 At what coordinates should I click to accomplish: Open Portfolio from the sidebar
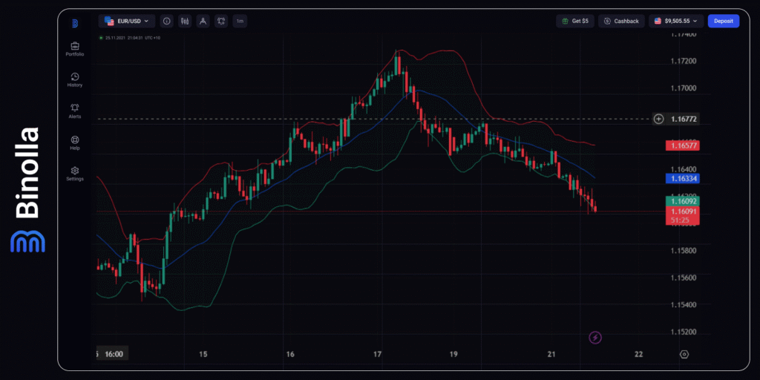point(74,49)
